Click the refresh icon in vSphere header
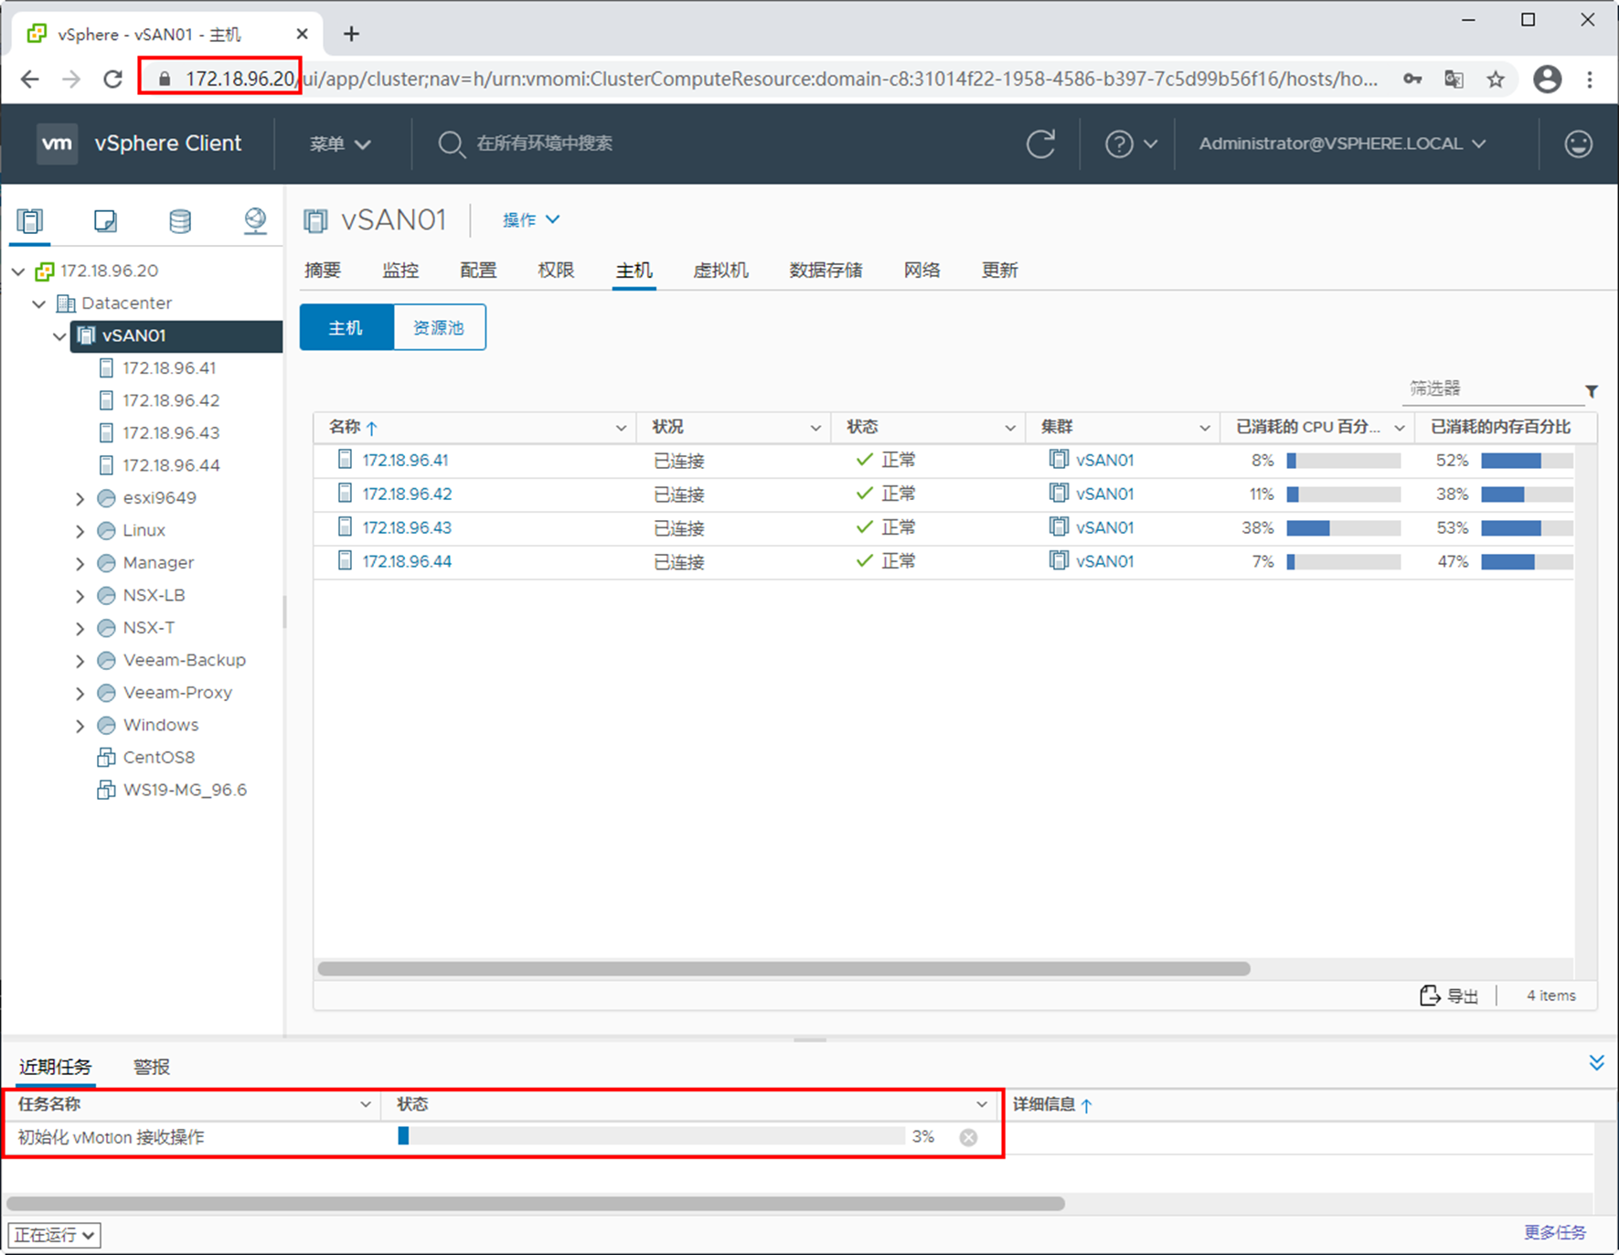This screenshot has width=1619, height=1255. [x=1040, y=144]
